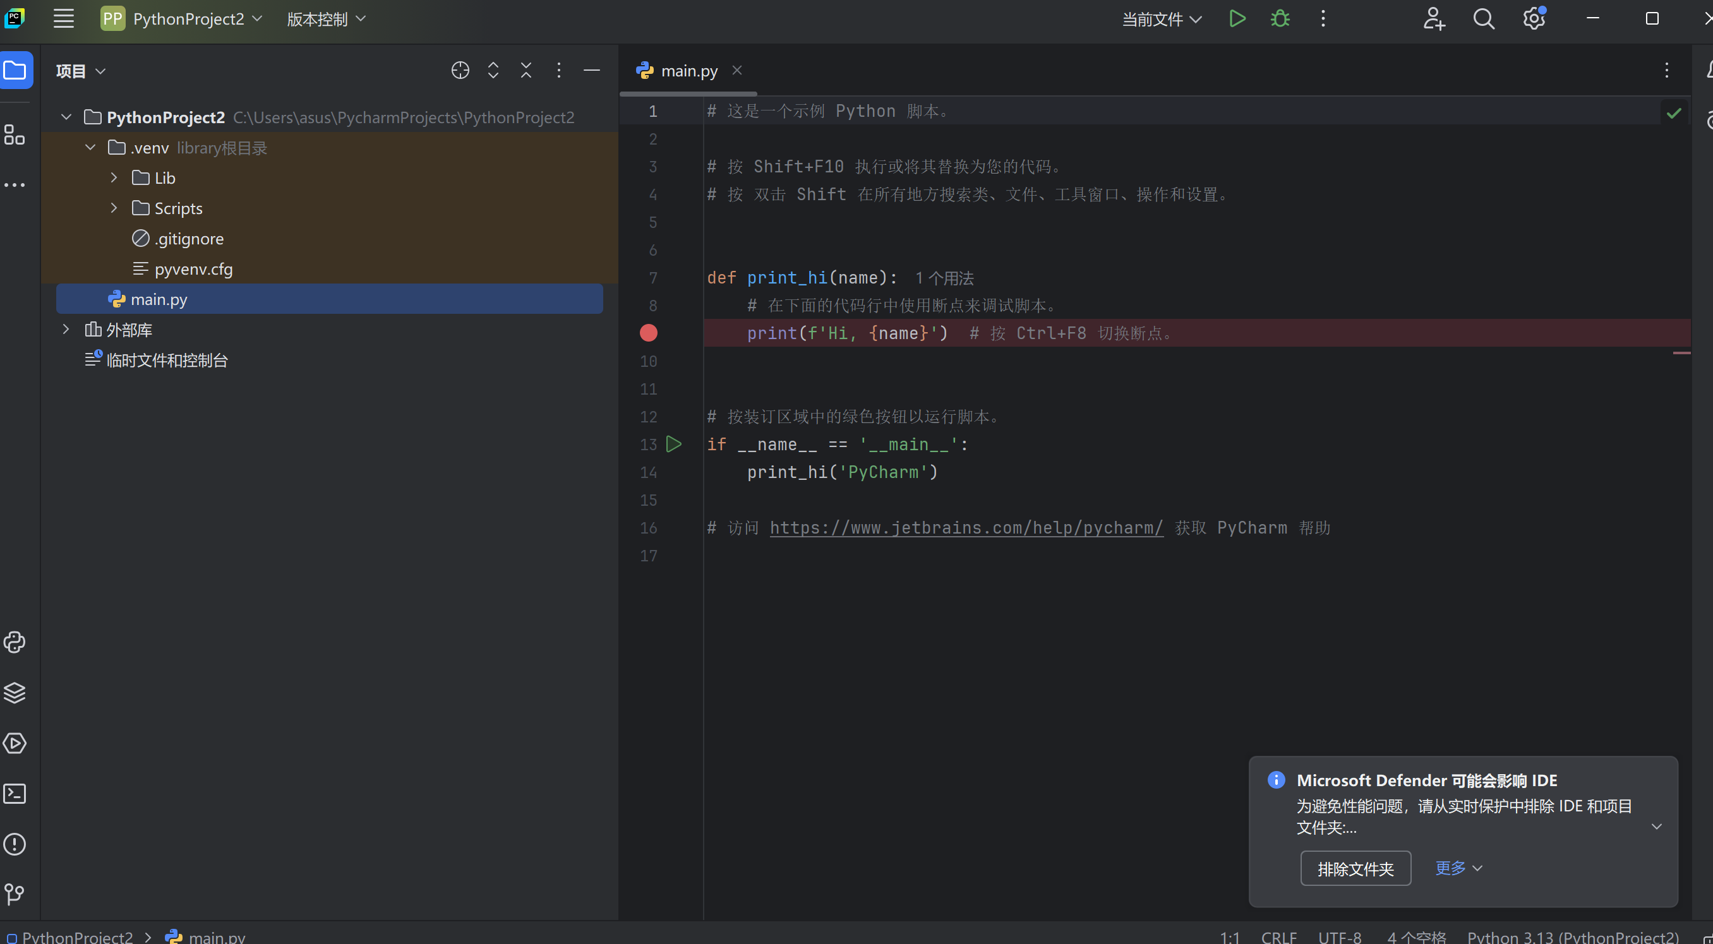The image size is (1713, 944).
Task: Open the Terminal tool window
Action: [x=15, y=794]
